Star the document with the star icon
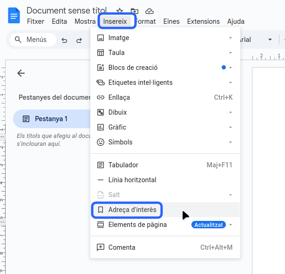 (x=120, y=11)
